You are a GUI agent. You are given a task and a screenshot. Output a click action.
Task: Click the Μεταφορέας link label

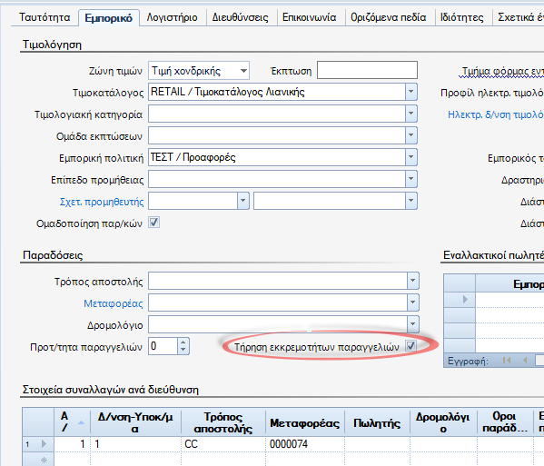coord(114,303)
